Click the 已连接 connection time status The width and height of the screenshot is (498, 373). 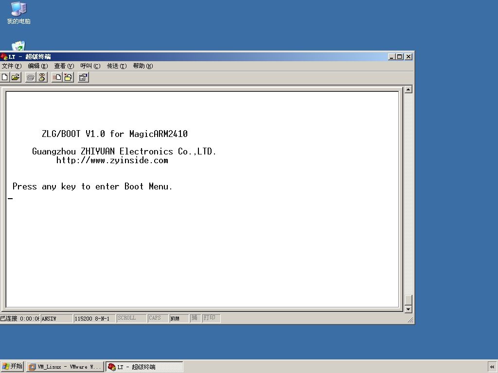tap(19, 319)
